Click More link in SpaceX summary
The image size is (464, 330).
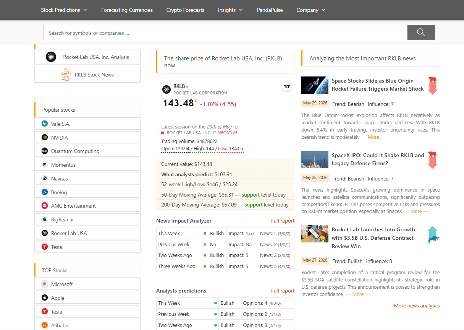(x=416, y=211)
